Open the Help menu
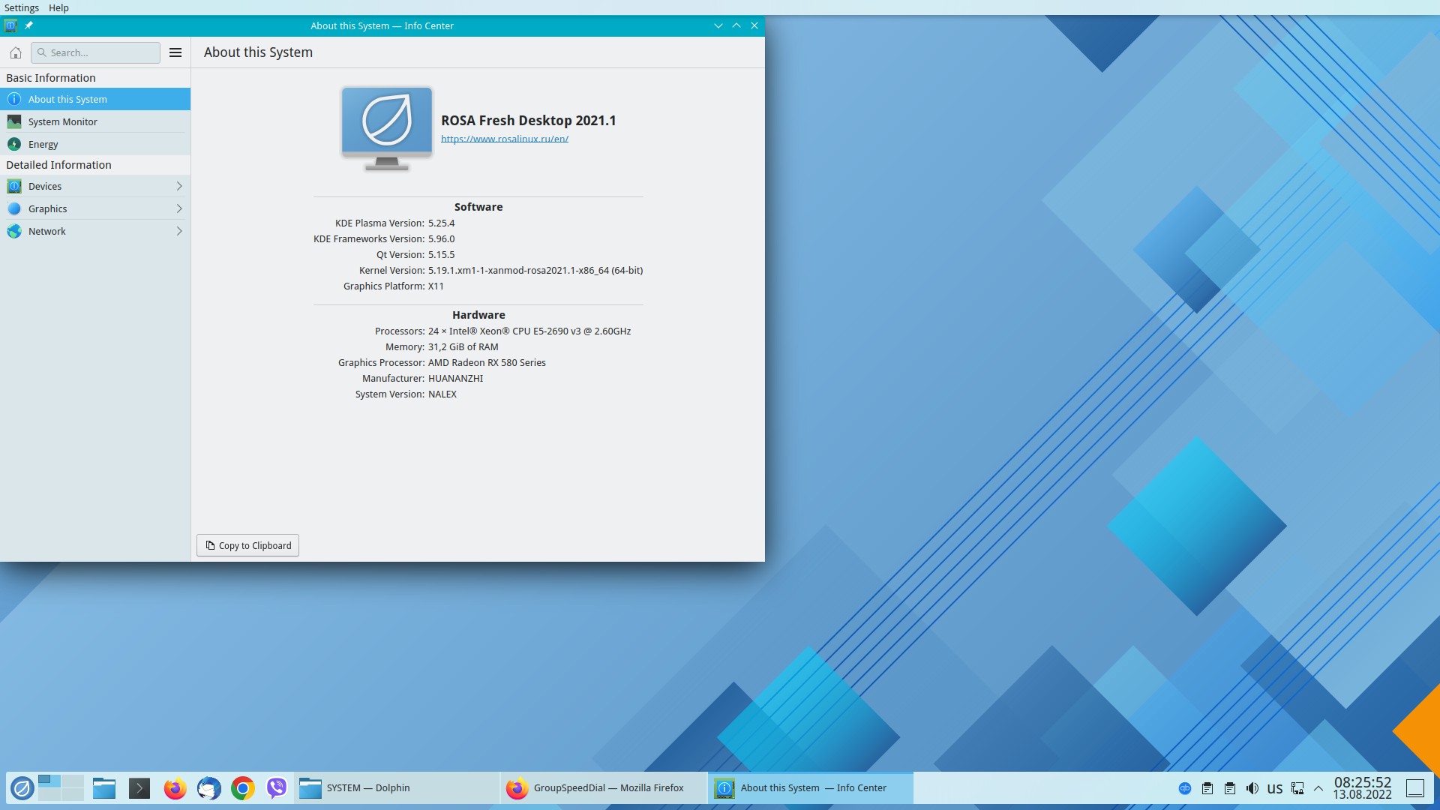Viewport: 1440px width, 810px height. [58, 7]
